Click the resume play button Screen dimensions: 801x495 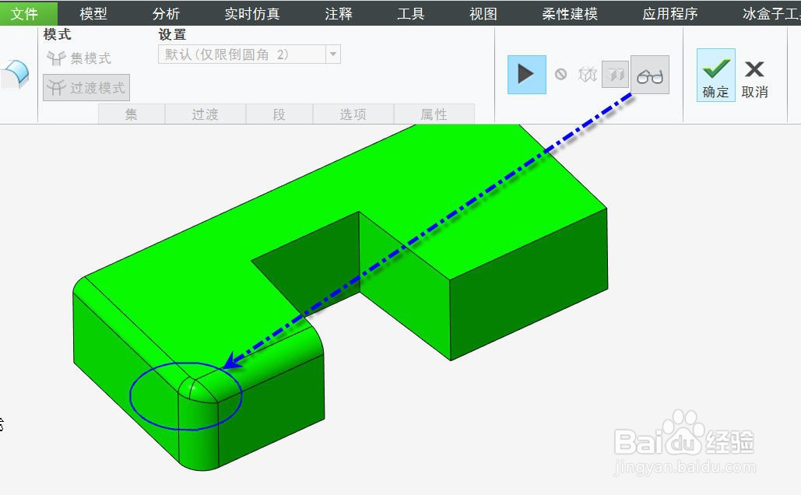click(x=527, y=75)
